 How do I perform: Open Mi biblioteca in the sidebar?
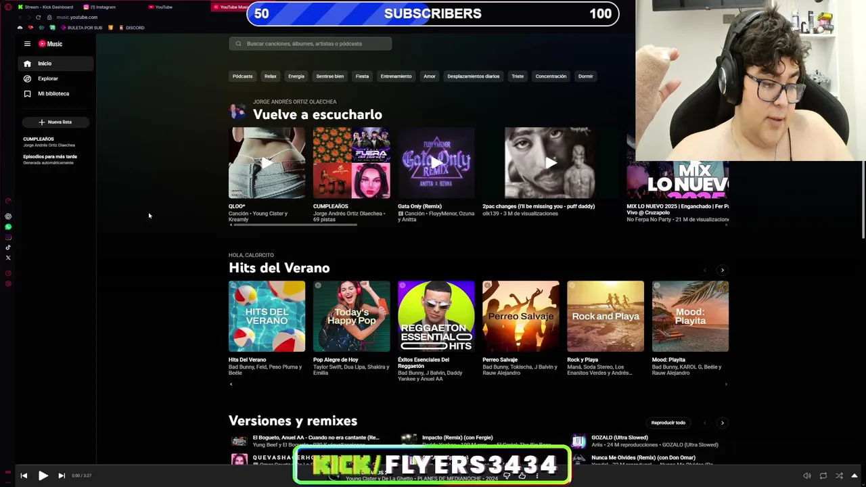(55, 93)
